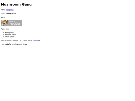The image size is (135, 101).
Task: Click 'real website coming soon lmao' text
Action: pyautogui.click(x=14, y=44)
